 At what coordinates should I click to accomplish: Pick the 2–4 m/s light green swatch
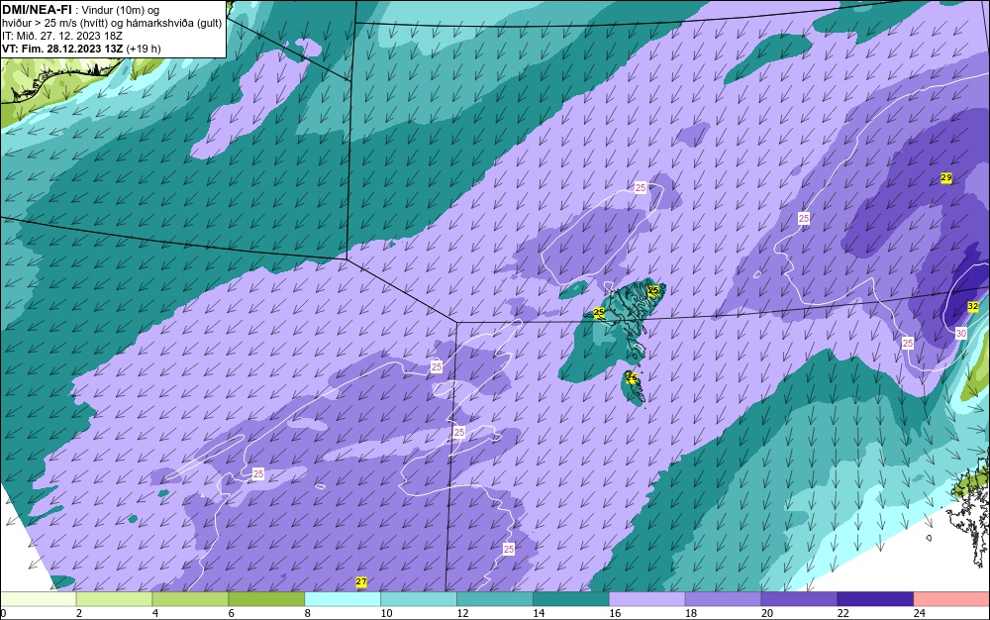[x=114, y=599]
